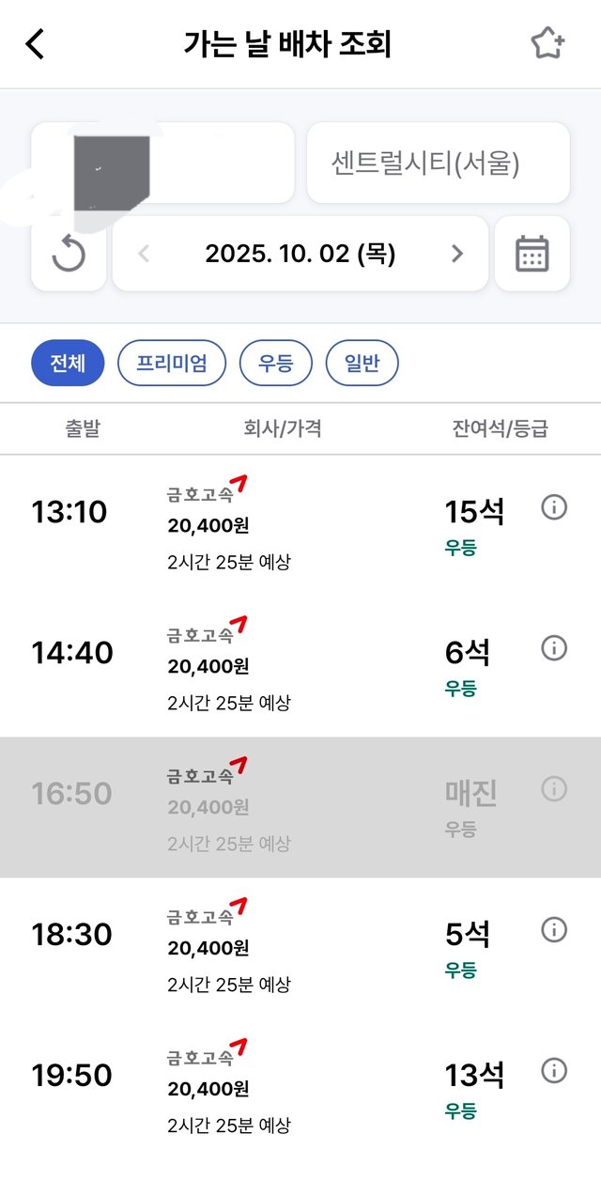Open the 2025. 10. 02 date selector

300,254
